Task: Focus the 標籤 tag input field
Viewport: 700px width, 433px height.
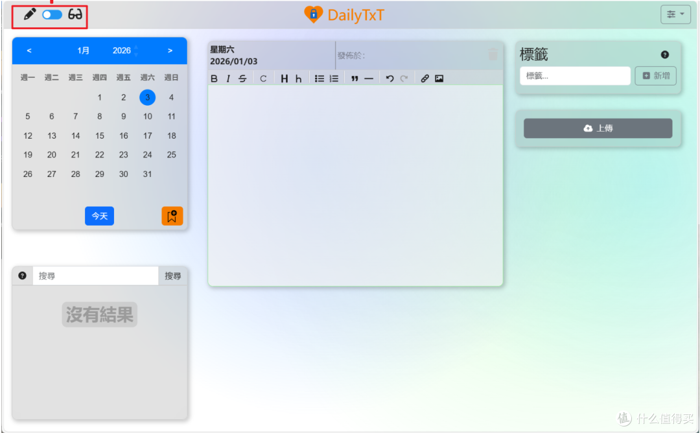Action: [x=575, y=76]
